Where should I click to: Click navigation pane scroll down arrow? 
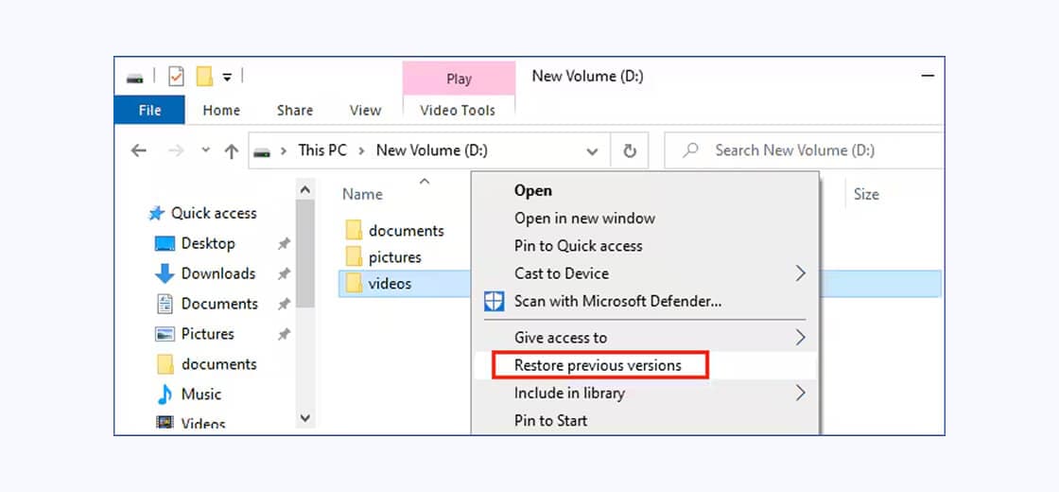(305, 418)
